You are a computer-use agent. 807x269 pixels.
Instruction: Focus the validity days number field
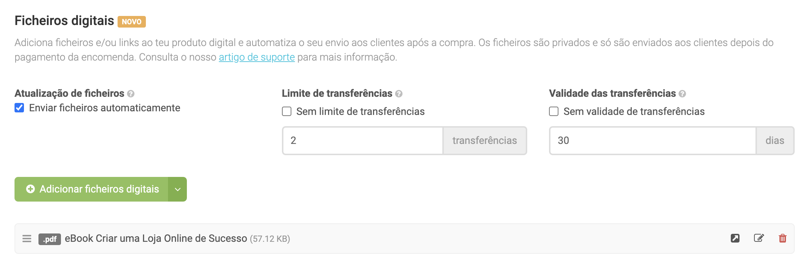(x=652, y=141)
